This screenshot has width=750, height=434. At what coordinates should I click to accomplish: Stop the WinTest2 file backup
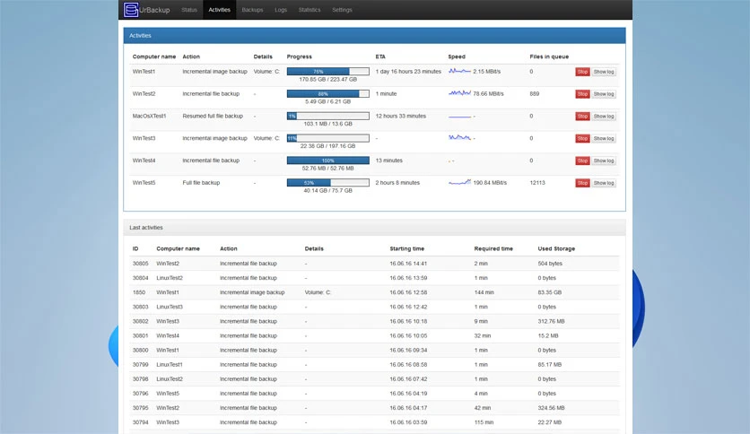point(582,94)
